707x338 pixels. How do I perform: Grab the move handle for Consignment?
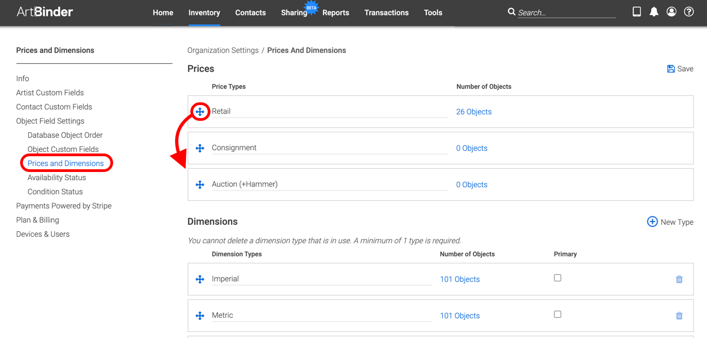point(200,148)
